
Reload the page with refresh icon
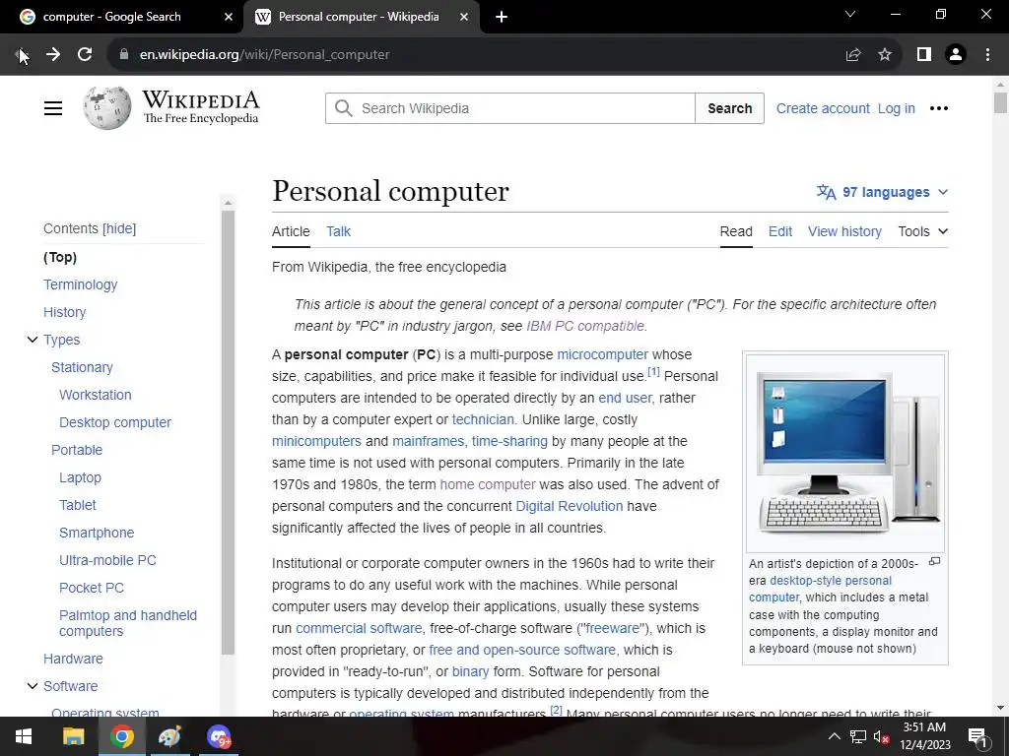click(85, 55)
